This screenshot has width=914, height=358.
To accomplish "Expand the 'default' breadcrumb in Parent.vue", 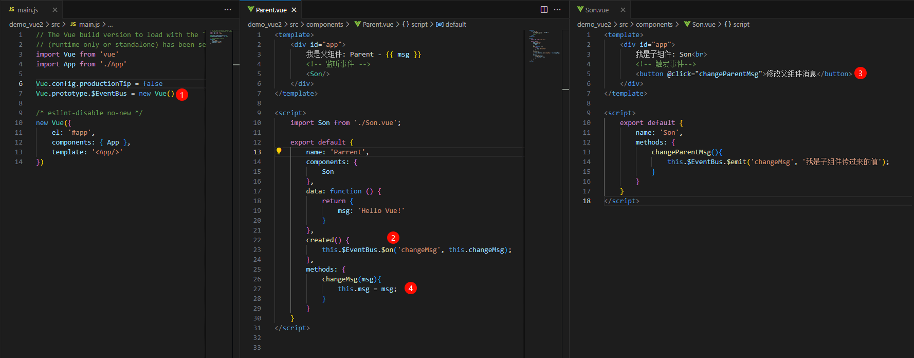I will (455, 24).
